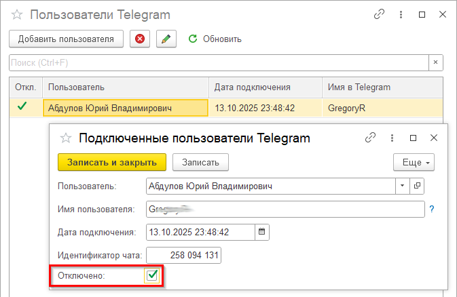Open the selected Пользователь record via open icon

pyautogui.click(x=418, y=185)
